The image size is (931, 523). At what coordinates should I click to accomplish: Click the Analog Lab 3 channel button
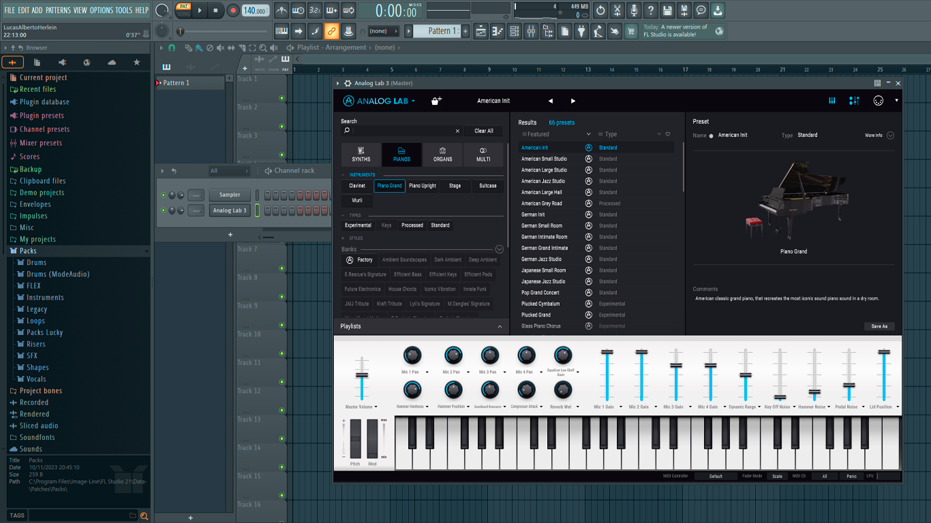(230, 210)
